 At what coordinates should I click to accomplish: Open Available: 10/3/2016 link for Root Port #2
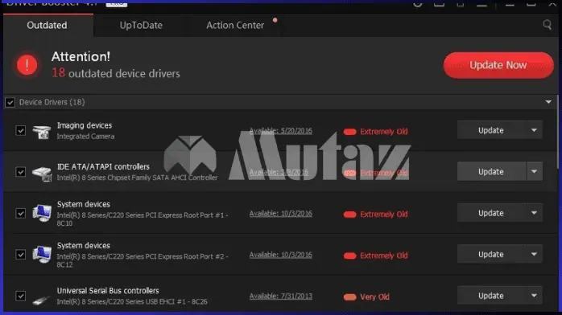coord(281,255)
